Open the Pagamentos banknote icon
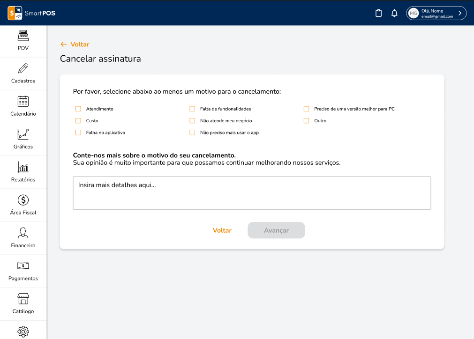Image resolution: width=474 pixels, height=339 pixels. tap(23, 265)
